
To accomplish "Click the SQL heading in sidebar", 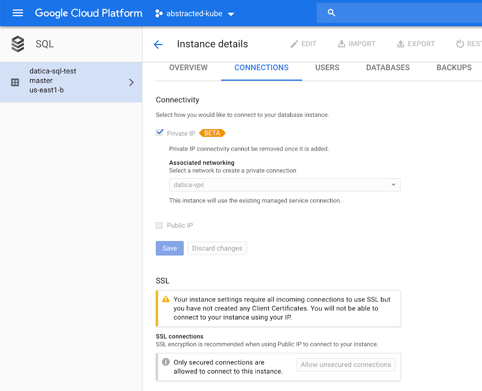I will 45,44.
